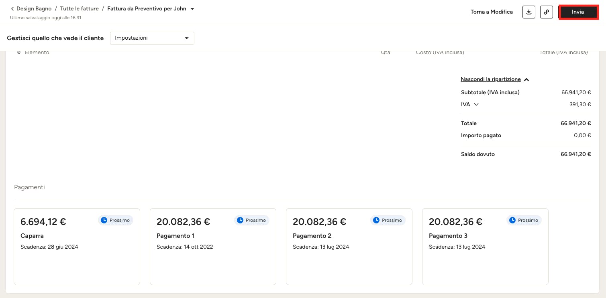Viewport: 606px width, 298px height.
Task: Click the double chevron beside Elemento header
Action: click(x=19, y=53)
